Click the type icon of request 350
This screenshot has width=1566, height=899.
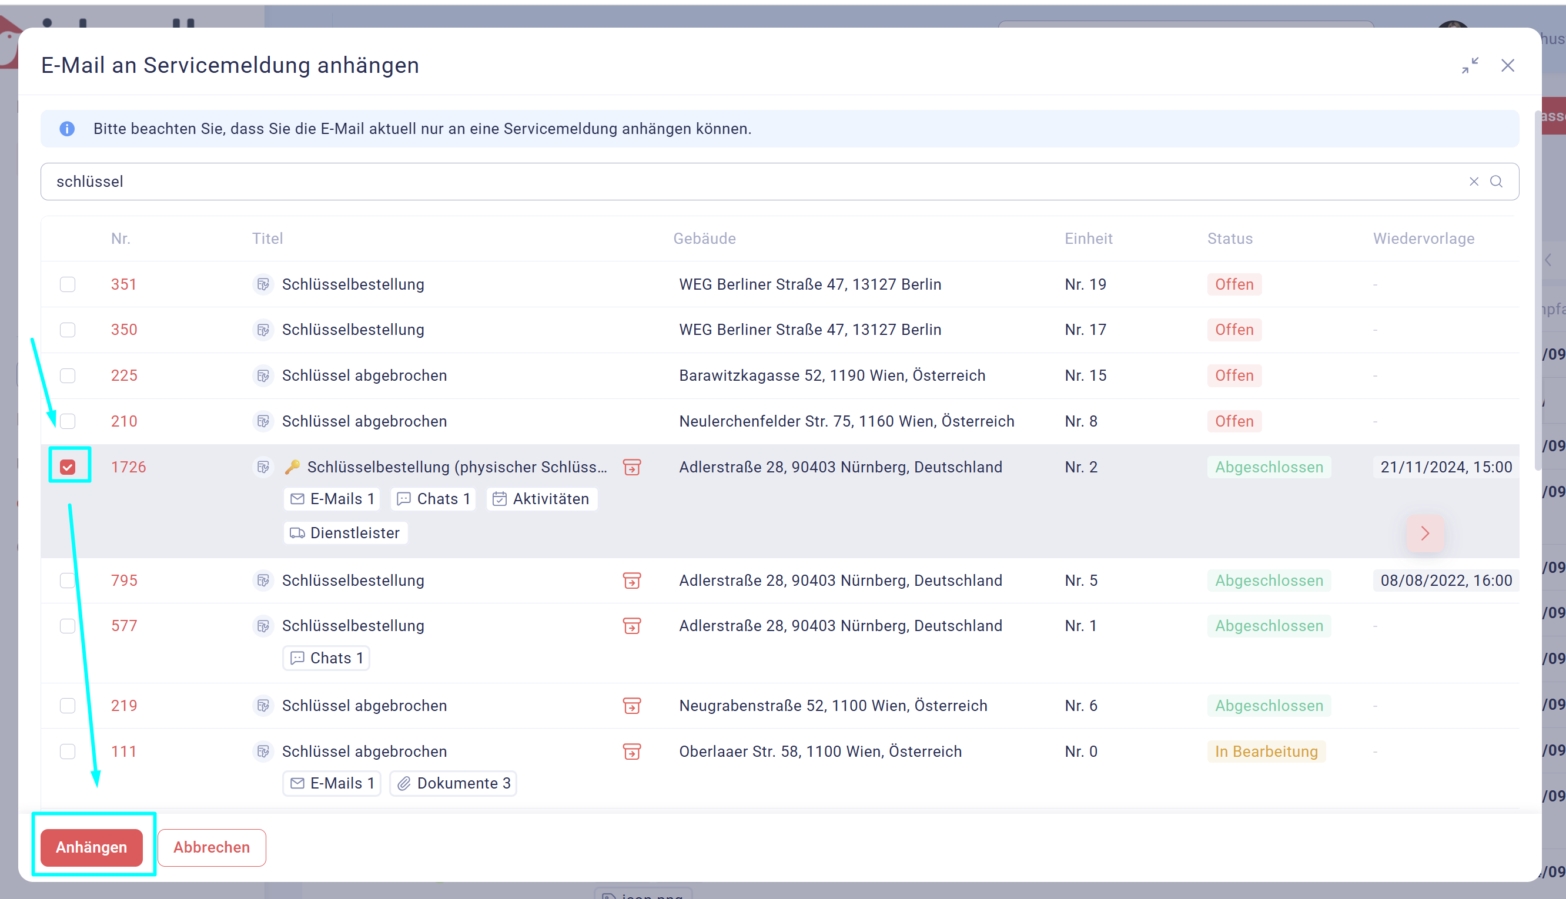tap(263, 330)
